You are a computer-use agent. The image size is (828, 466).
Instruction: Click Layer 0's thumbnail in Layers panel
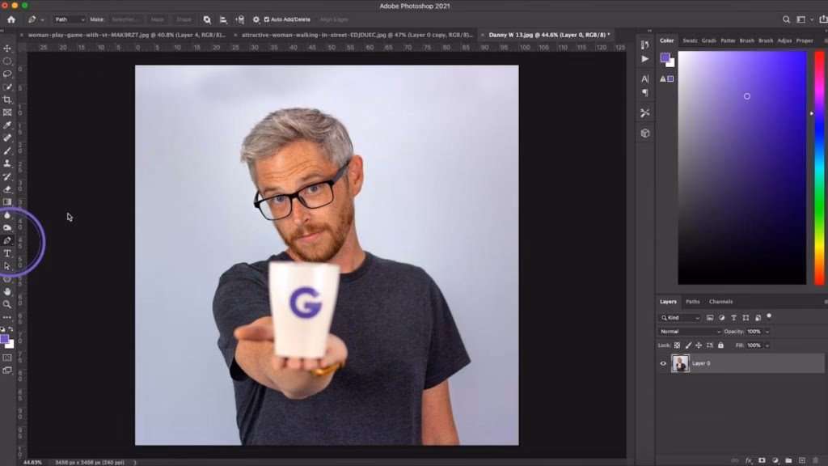680,363
